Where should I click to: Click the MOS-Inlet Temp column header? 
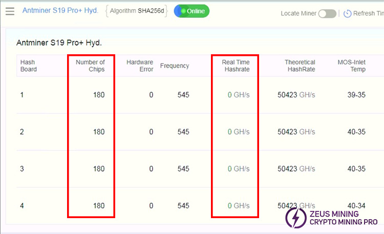click(x=351, y=66)
